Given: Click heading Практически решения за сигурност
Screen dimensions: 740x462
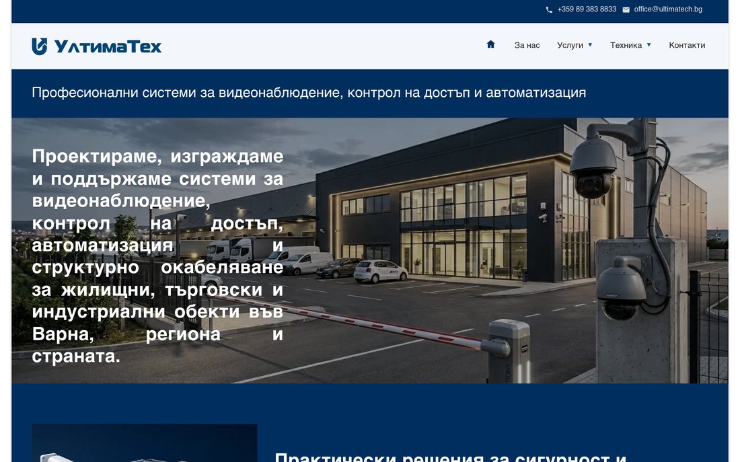Looking at the screenshot, I should [451, 457].
